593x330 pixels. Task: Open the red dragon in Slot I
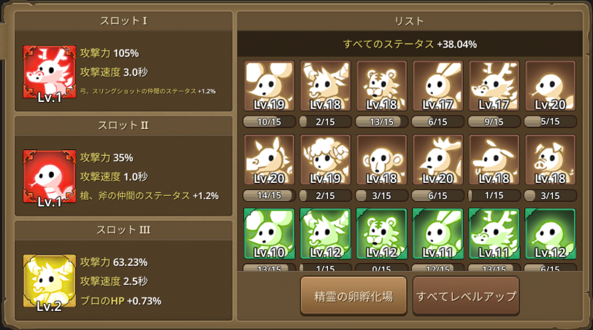[50, 72]
